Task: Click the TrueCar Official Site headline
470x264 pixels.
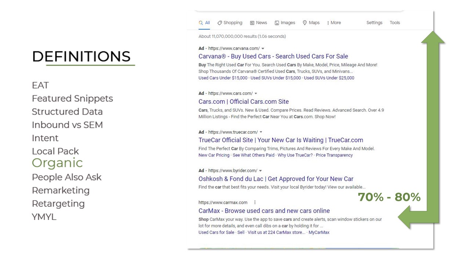Action: tap(281, 140)
